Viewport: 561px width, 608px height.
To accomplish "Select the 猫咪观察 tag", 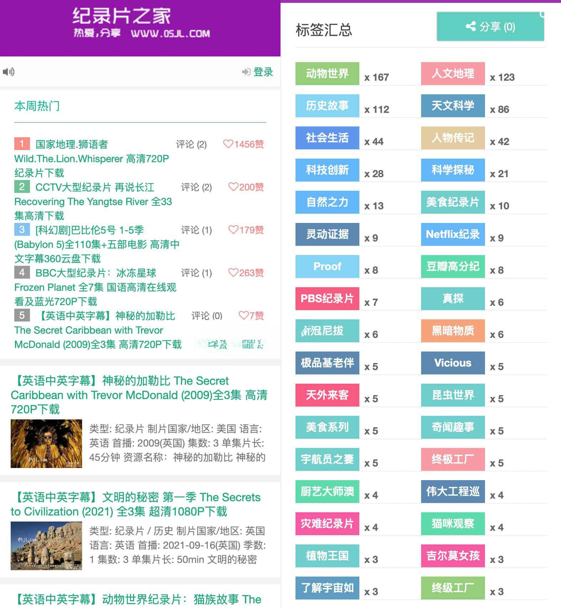I will click(453, 524).
